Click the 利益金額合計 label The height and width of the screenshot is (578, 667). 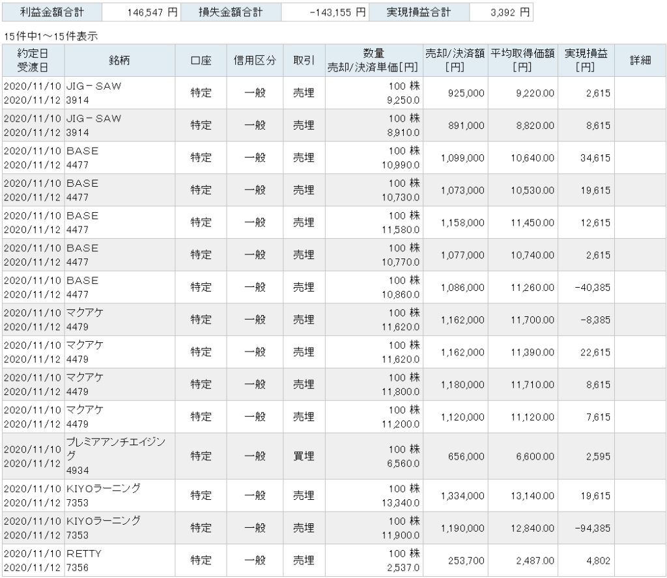(x=52, y=12)
